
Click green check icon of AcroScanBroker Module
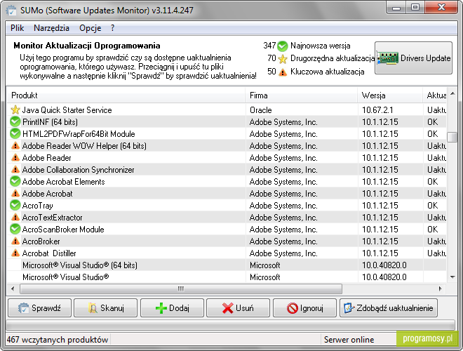pos(15,230)
